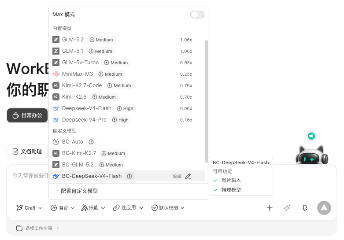The image size is (344, 240).
Task: Click the microphone voice input icon
Action: point(305,208)
